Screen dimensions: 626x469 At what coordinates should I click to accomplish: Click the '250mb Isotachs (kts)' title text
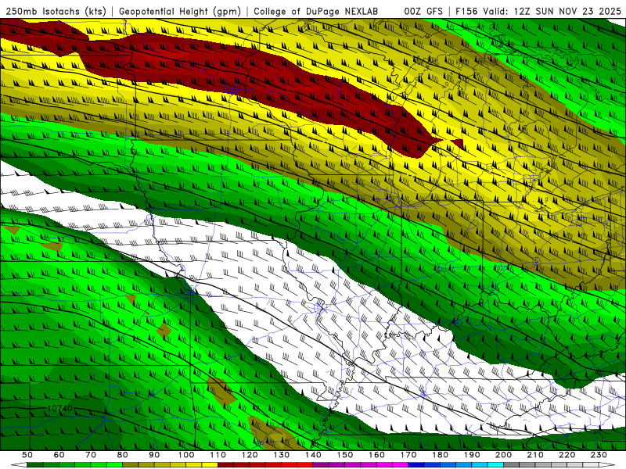click(x=56, y=12)
